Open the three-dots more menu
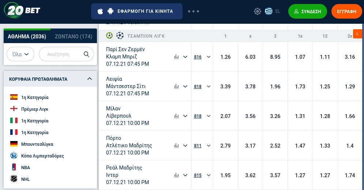Screen dimensions: 364x190 coord(194,11)
